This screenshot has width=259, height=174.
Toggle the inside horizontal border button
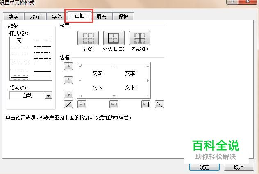point(68,80)
